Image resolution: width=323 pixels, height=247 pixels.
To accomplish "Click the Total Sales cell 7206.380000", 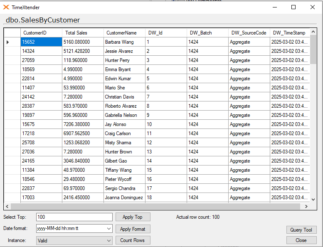I will coord(83,124).
